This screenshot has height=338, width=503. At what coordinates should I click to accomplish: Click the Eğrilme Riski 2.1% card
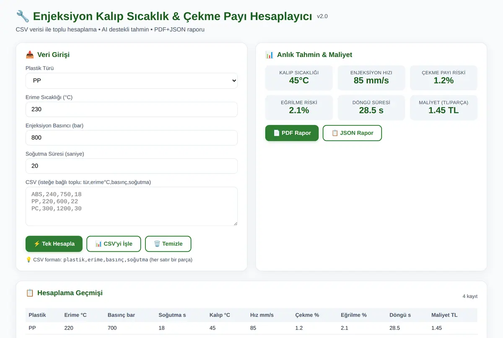coord(299,107)
